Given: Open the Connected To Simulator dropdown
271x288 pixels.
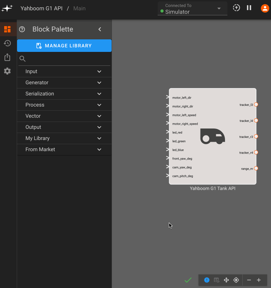Looking at the screenshot, I should tap(193, 9).
